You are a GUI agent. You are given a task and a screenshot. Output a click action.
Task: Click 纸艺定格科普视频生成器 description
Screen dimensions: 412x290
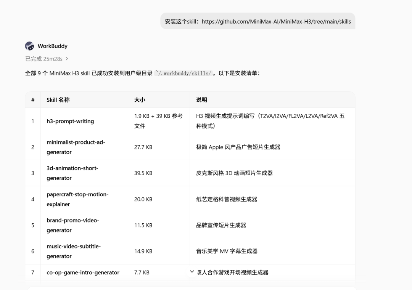coord(227,199)
